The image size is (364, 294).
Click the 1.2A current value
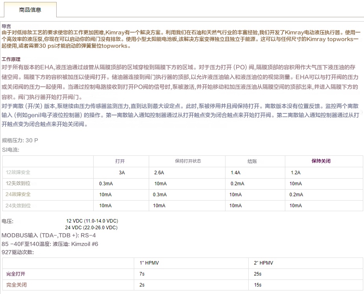click(296, 173)
